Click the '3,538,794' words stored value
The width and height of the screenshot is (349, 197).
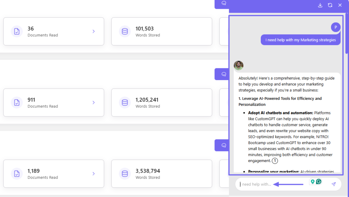tap(148, 171)
